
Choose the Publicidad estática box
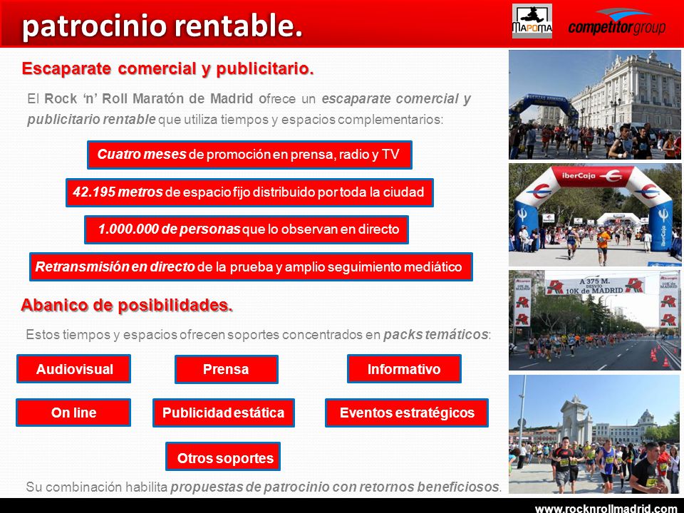click(223, 413)
